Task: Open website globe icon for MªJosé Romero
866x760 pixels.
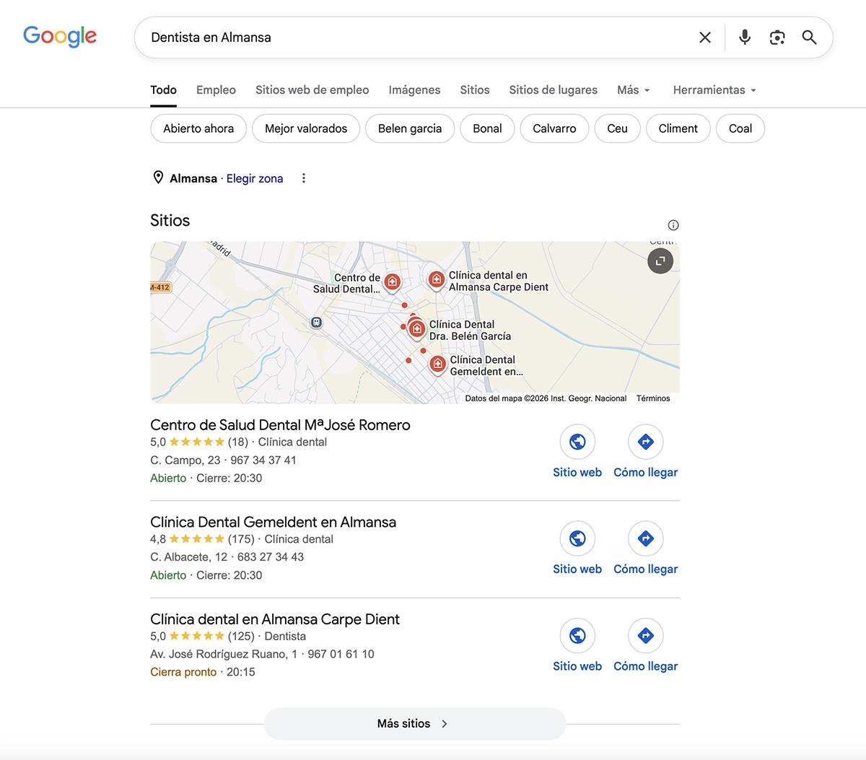Action: (577, 442)
